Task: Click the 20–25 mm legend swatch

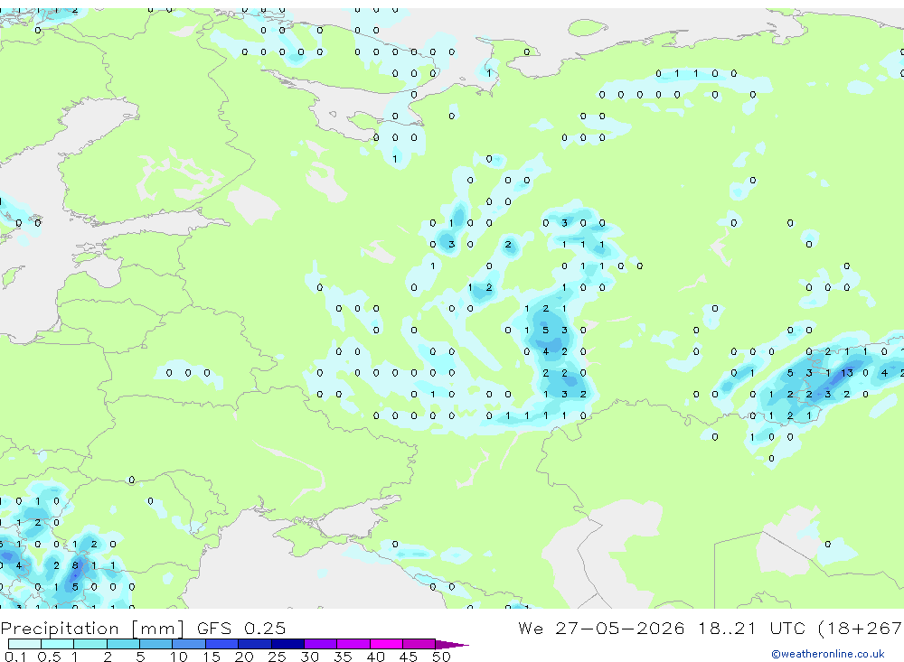Action: (255, 644)
